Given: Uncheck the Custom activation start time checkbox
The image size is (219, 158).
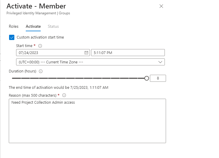Looking at the screenshot, I should coord(12,37).
